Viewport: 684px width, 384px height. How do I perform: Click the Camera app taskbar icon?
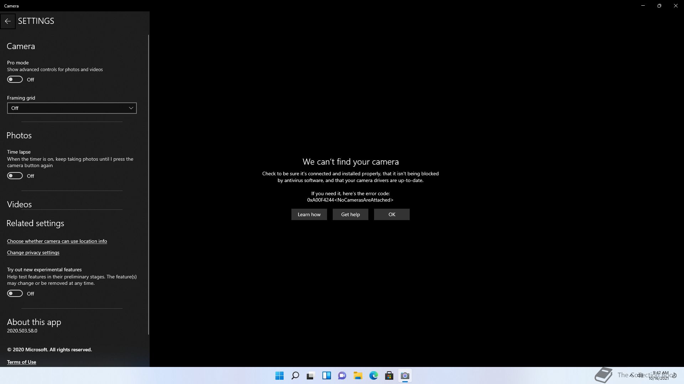pos(405,375)
